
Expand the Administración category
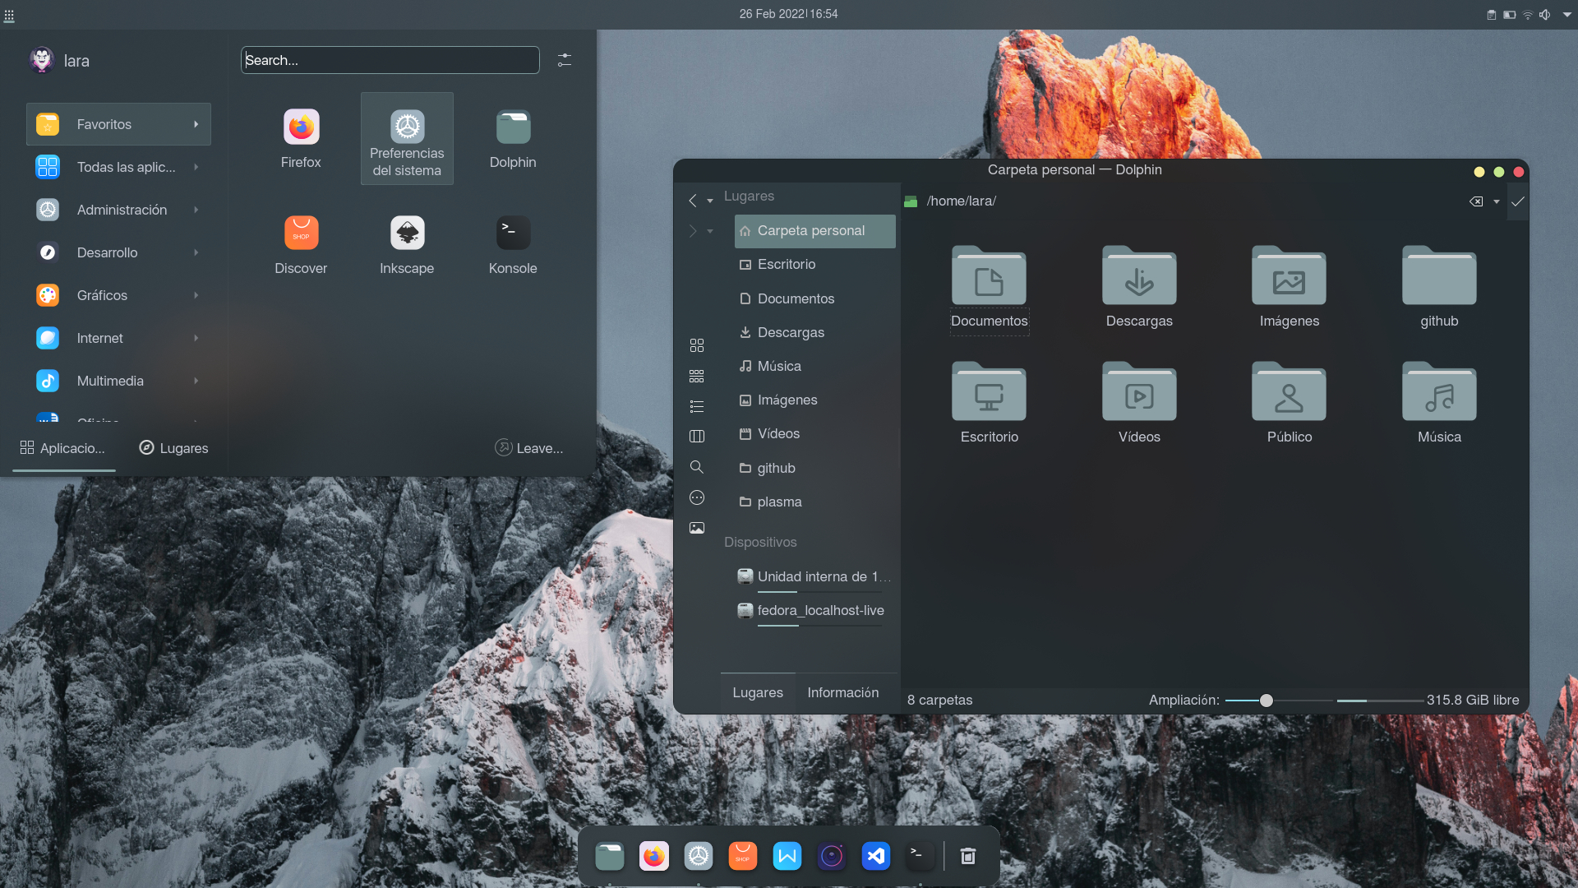click(196, 210)
